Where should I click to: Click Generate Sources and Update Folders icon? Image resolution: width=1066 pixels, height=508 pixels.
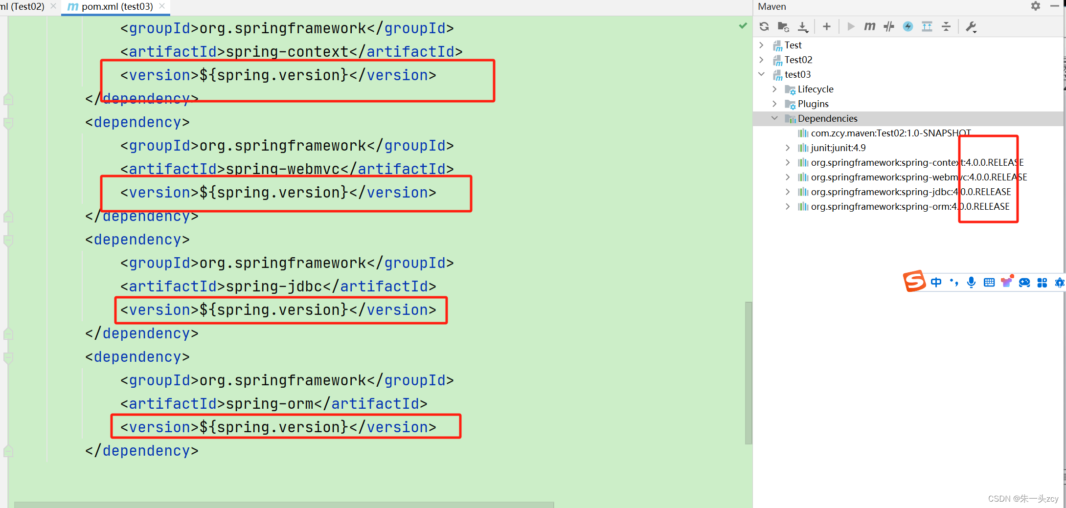(x=783, y=26)
